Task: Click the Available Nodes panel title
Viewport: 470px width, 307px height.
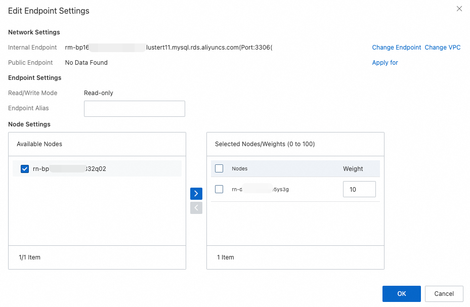Action: click(x=39, y=144)
